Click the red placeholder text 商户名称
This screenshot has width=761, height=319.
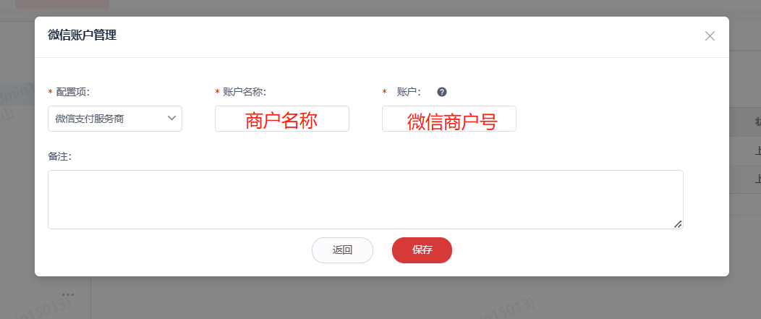point(281,121)
